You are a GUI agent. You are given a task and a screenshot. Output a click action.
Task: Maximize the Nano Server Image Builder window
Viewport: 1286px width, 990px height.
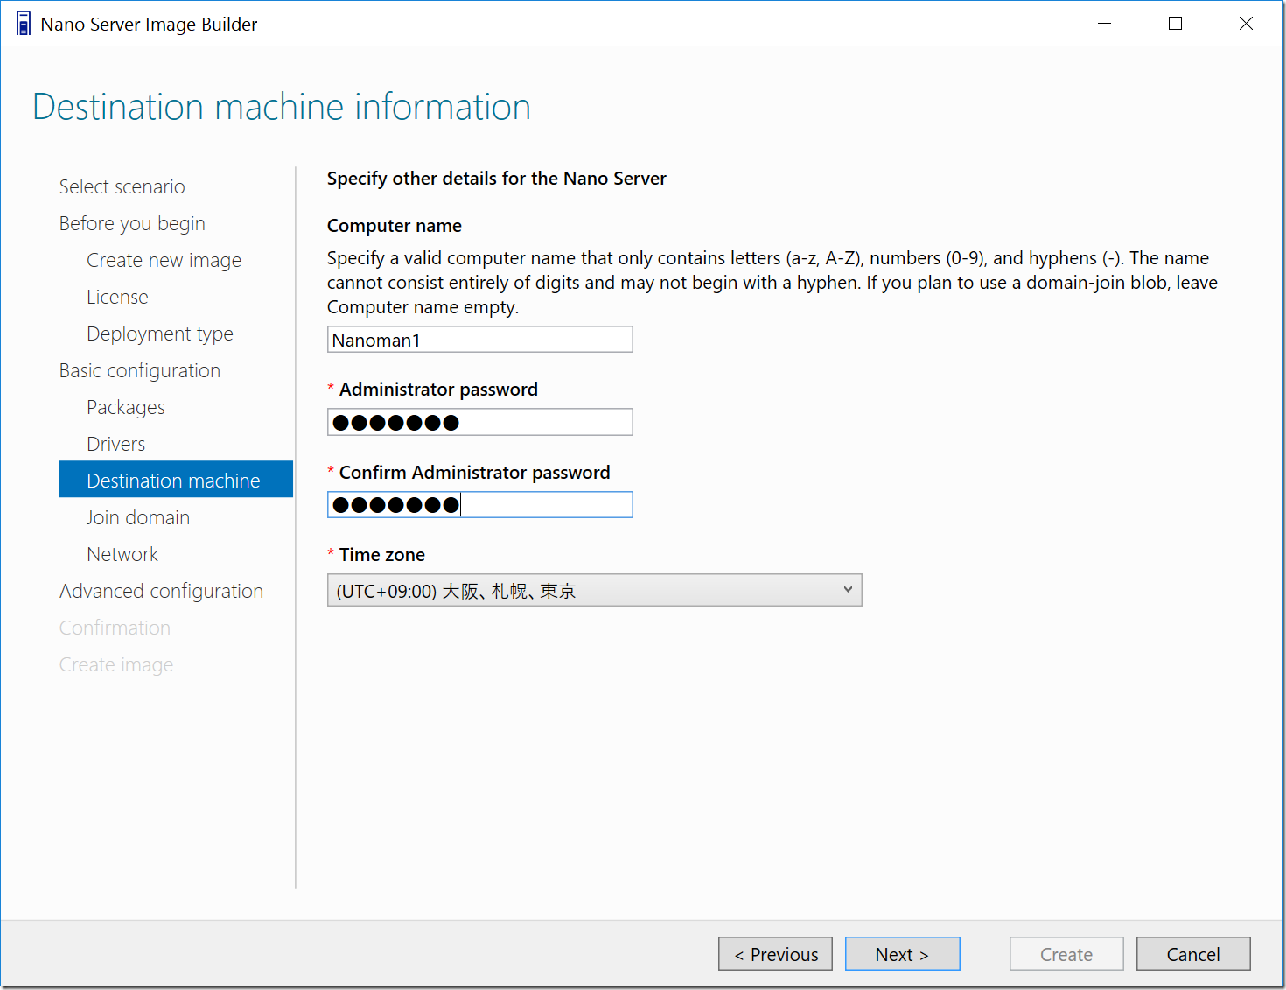click(1176, 24)
